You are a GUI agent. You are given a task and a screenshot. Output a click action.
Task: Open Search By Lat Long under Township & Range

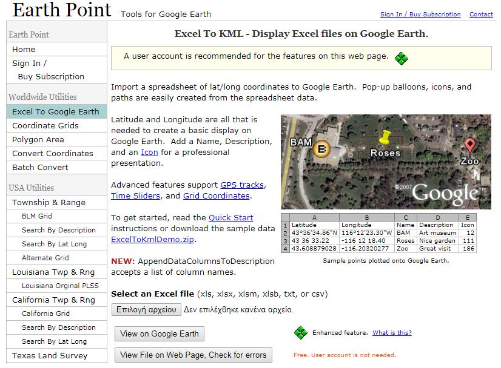tap(56, 244)
